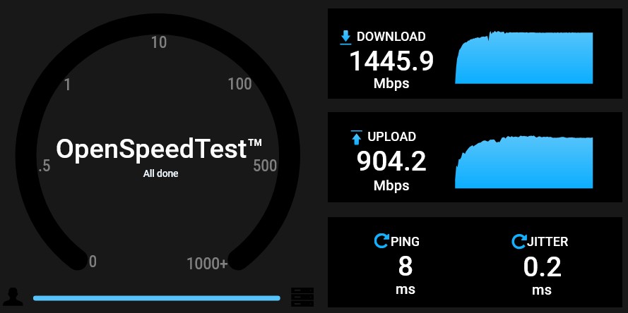The image size is (628, 313).
Task: Click the All done status text
Action: [x=160, y=174]
